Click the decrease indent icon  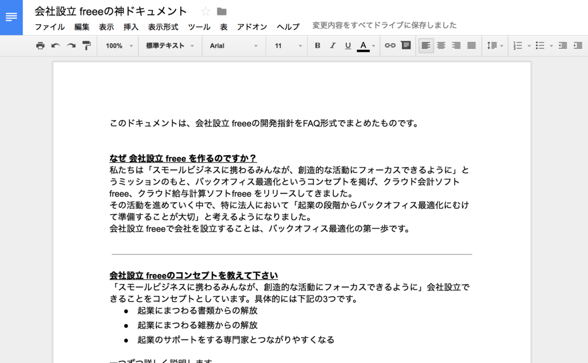pos(563,46)
